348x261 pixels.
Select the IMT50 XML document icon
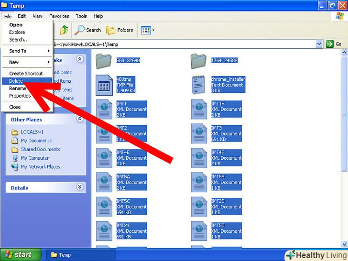(x=198, y=231)
